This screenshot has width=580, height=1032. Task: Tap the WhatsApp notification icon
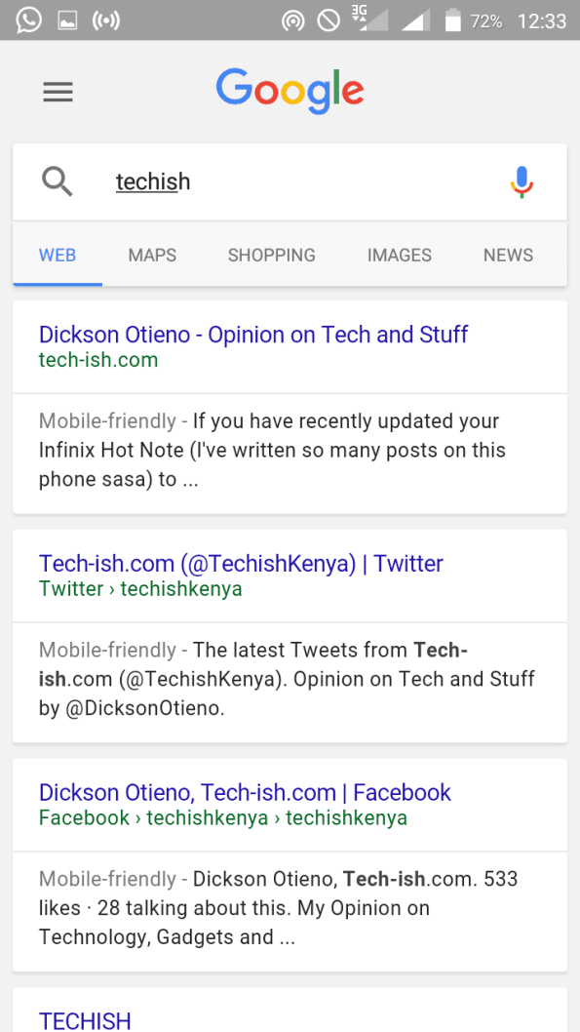28,20
